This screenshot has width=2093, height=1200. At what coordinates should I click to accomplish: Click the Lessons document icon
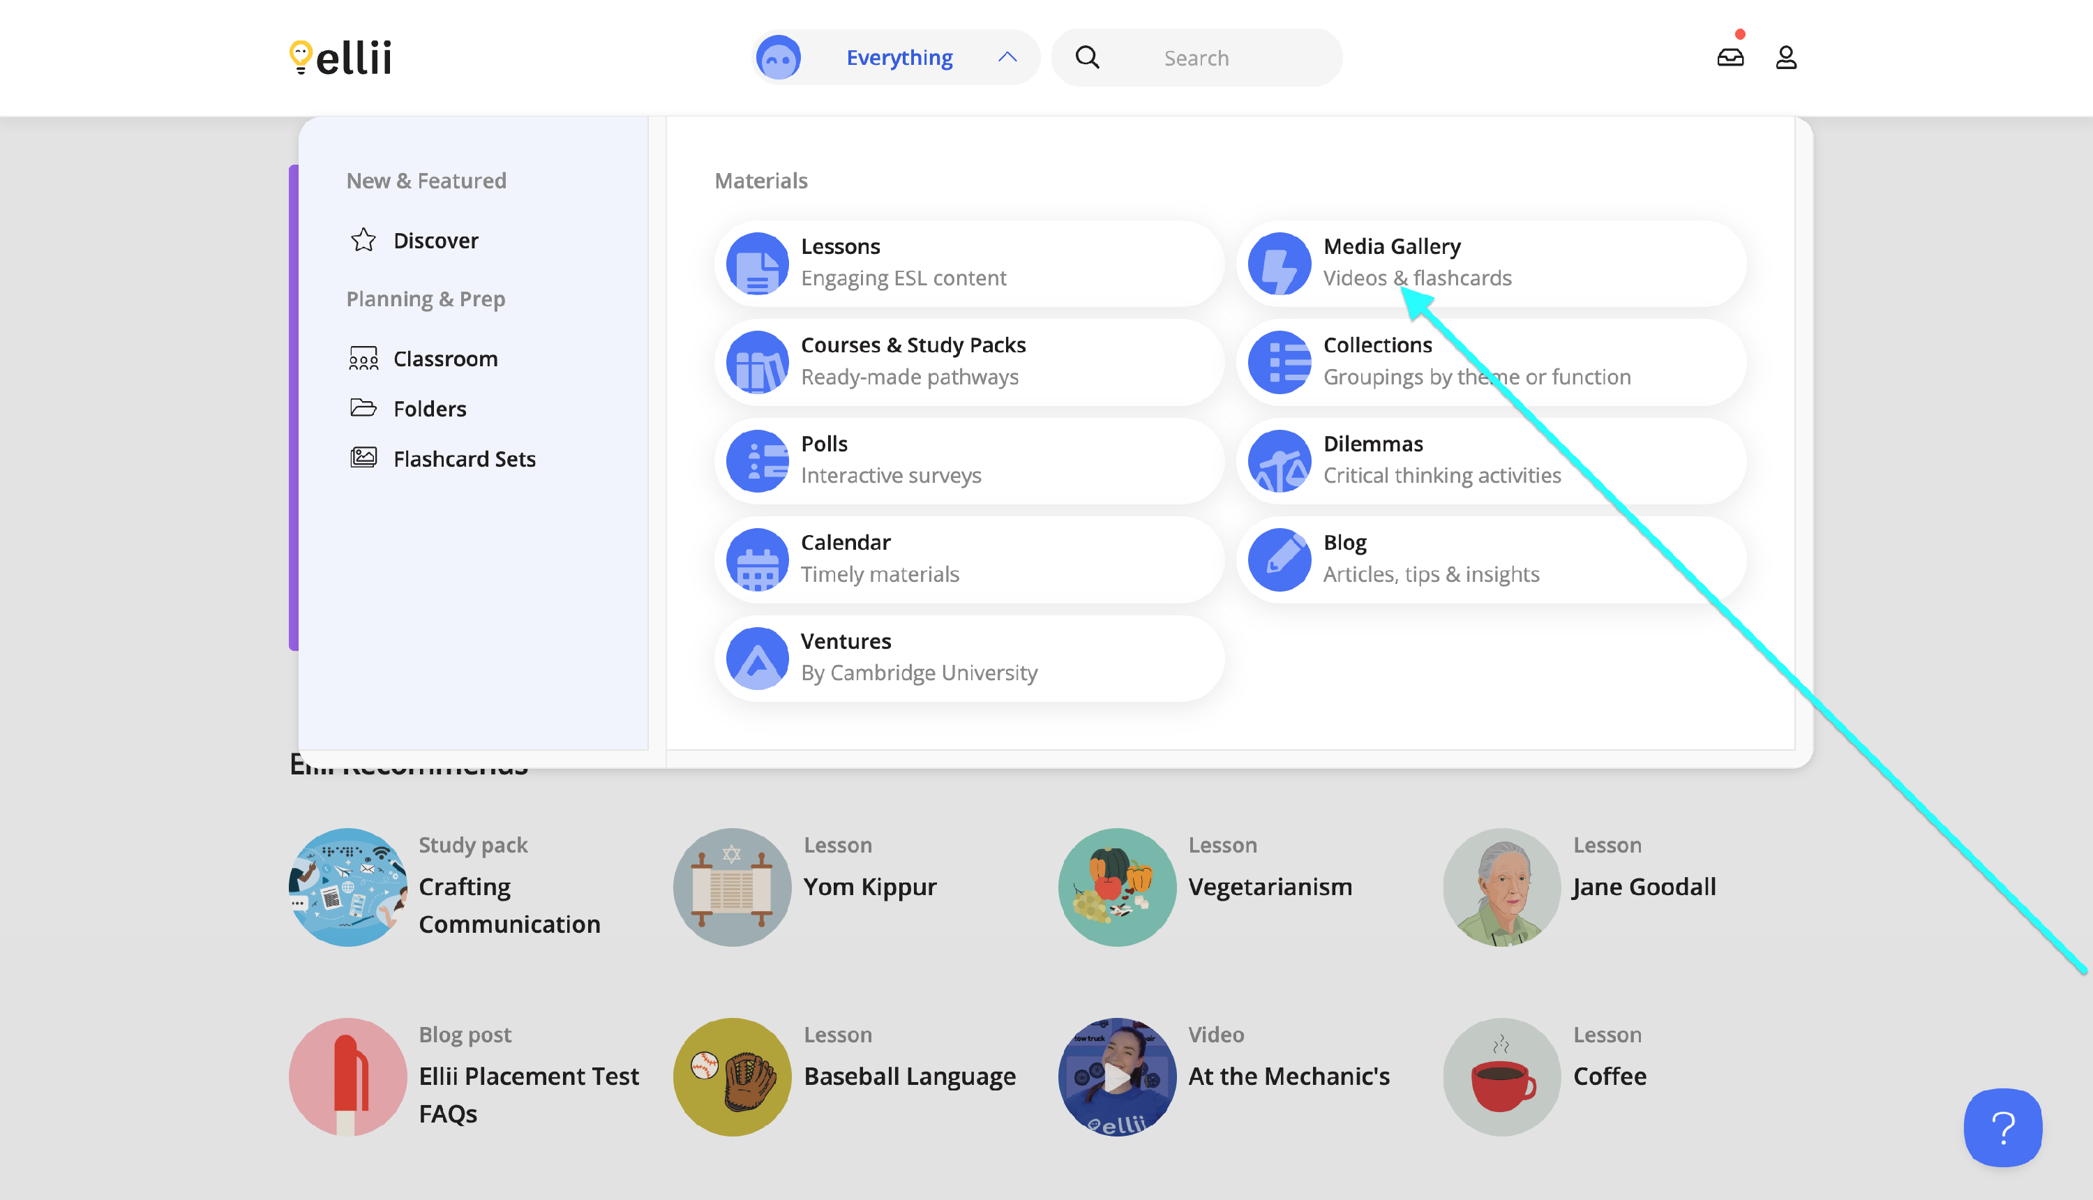click(x=757, y=264)
